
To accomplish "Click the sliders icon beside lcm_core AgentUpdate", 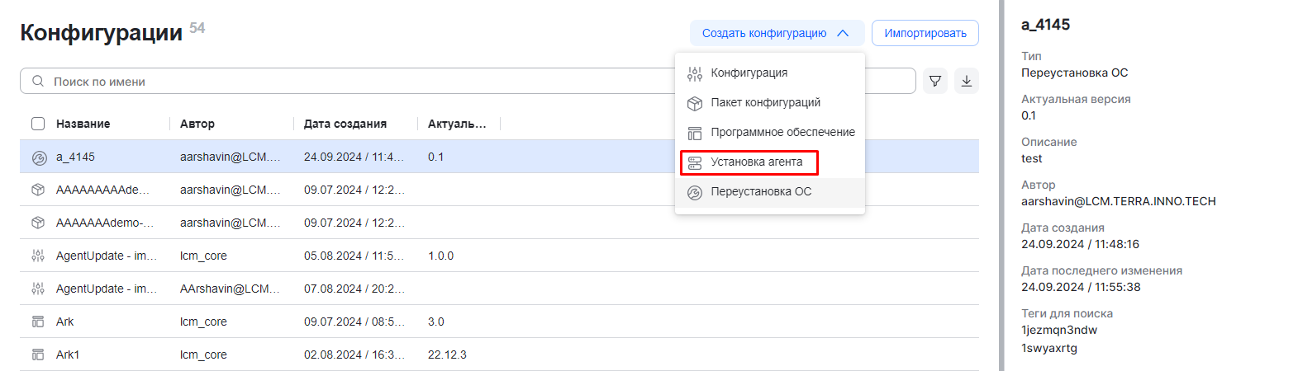I will [38, 256].
